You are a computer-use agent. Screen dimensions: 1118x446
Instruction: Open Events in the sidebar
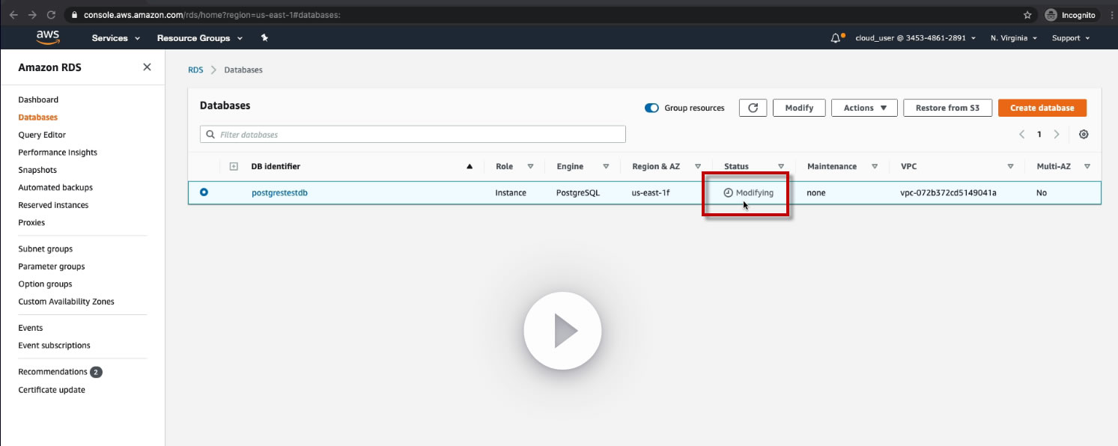[x=31, y=328]
